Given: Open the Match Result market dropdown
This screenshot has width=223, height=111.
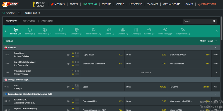Looking at the screenshot, I should [208, 41].
